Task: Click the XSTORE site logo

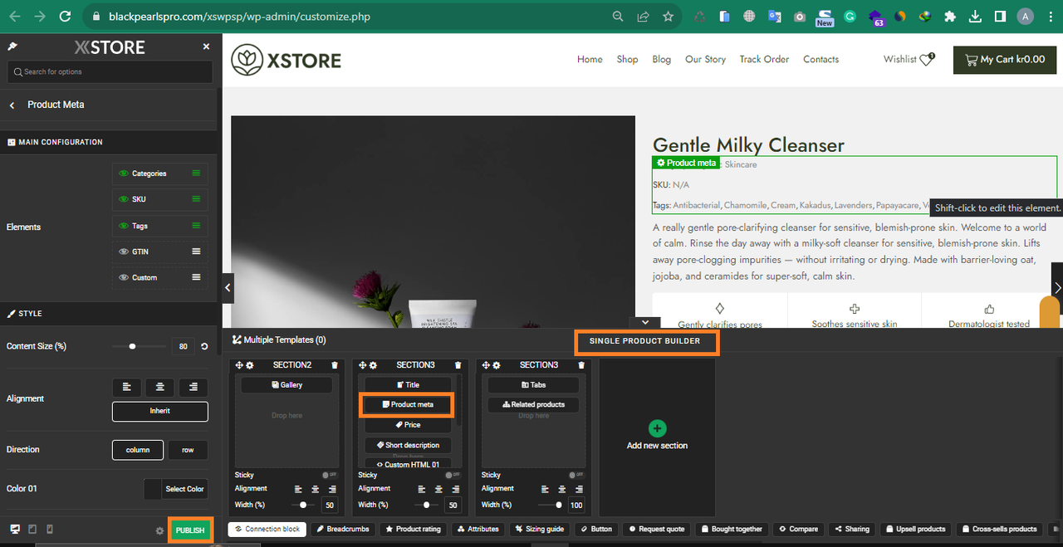Action: coord(287,59)
